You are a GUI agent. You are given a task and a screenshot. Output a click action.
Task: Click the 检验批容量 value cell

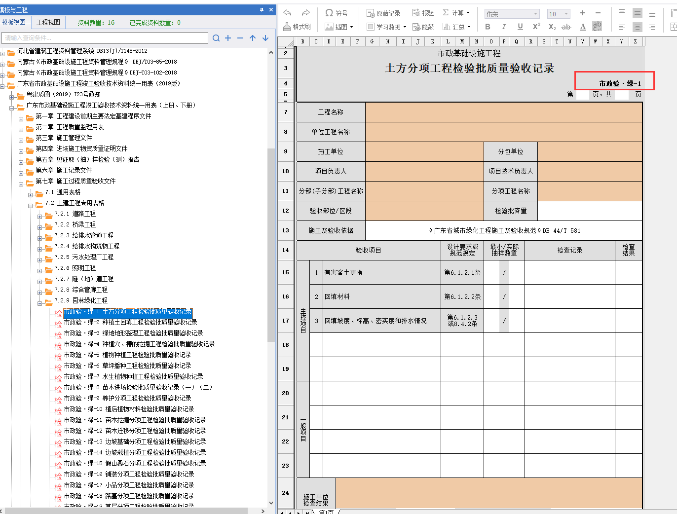590,211
